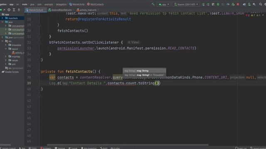Screen dimensions: 266x149
Task: Open the Terminal tool window
Action: click(60, 148)
